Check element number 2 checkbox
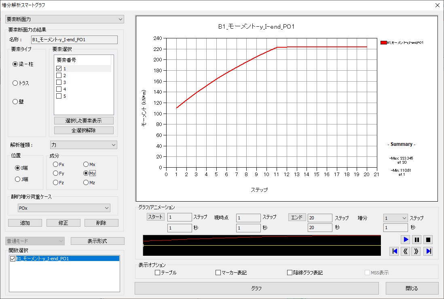 click(59, 76)
